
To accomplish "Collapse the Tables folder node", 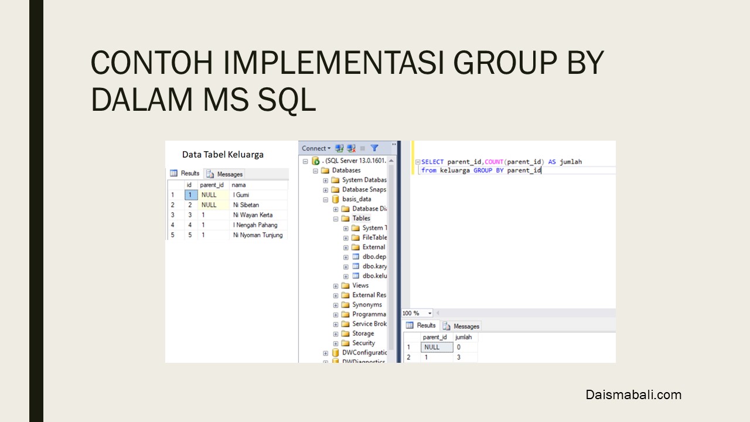I will click(336, 219).
